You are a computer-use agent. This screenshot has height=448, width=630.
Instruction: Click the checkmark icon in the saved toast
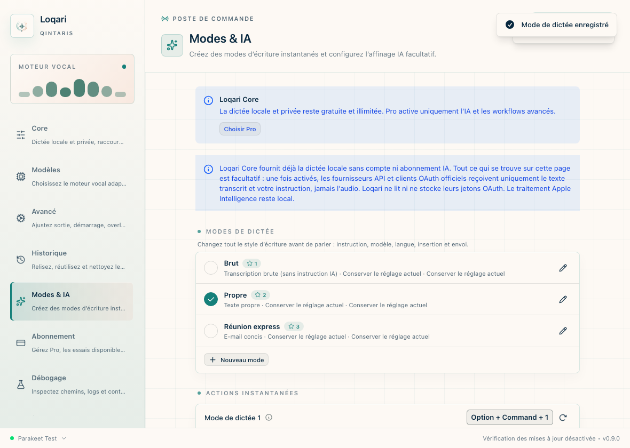tap(510, 25)
